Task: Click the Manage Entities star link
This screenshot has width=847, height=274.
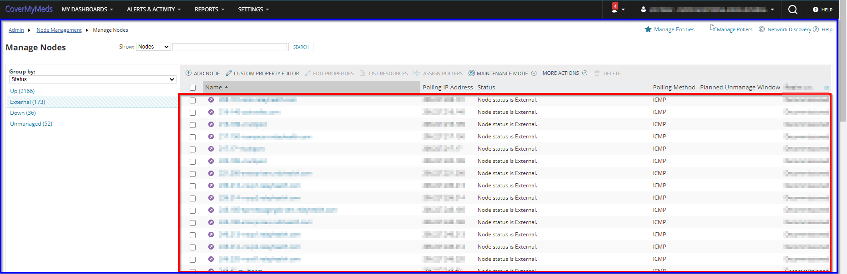Action: point(670,29)
